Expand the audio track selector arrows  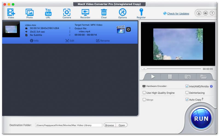(x=70, y=31)
